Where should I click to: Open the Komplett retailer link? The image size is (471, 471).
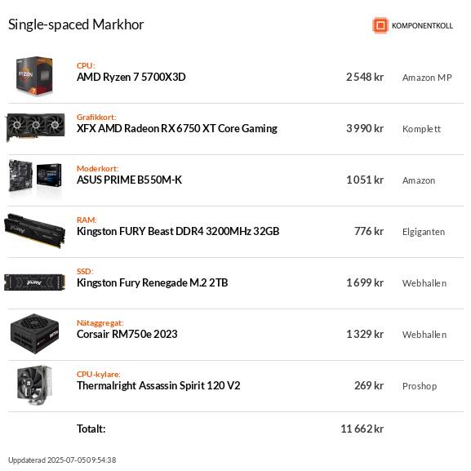[421, 129]
